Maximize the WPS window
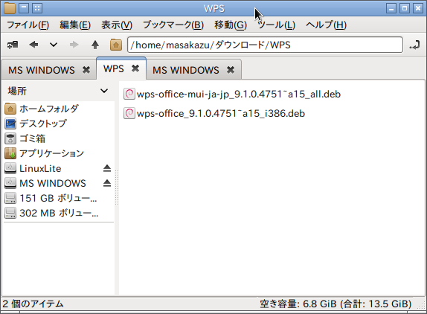This screenshot has width=427, height=314. [405, 8]
